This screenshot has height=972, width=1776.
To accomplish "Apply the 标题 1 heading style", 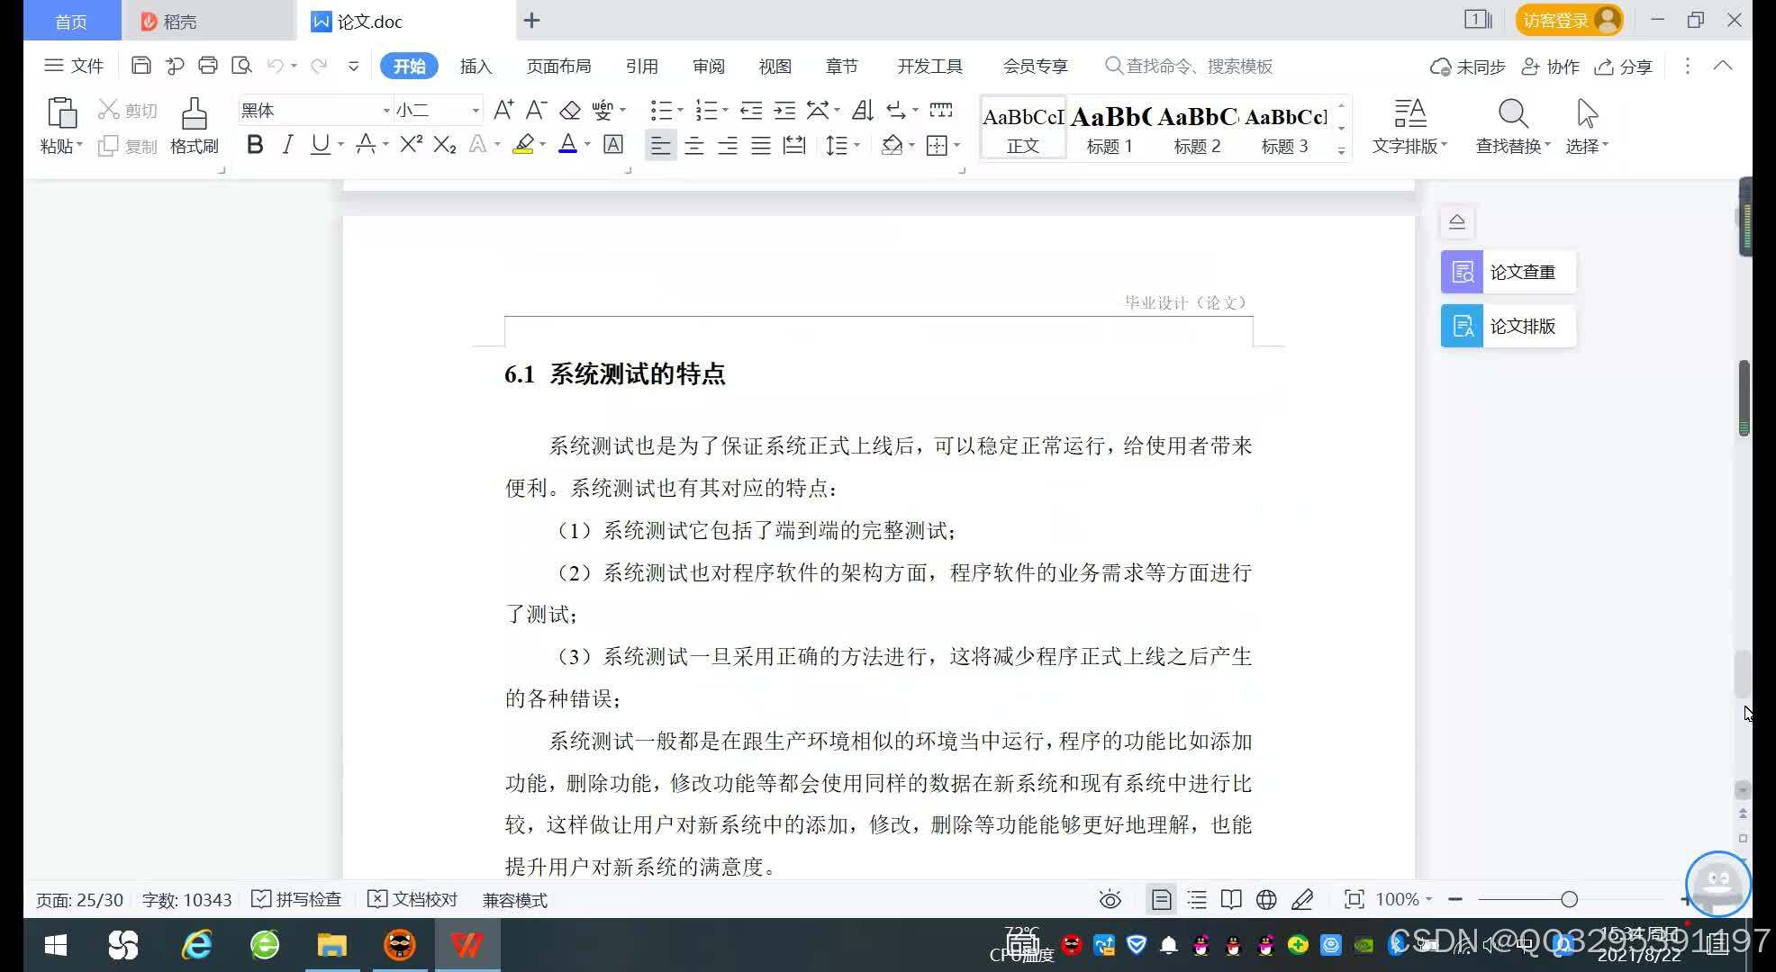I will tap(1110, 127).
